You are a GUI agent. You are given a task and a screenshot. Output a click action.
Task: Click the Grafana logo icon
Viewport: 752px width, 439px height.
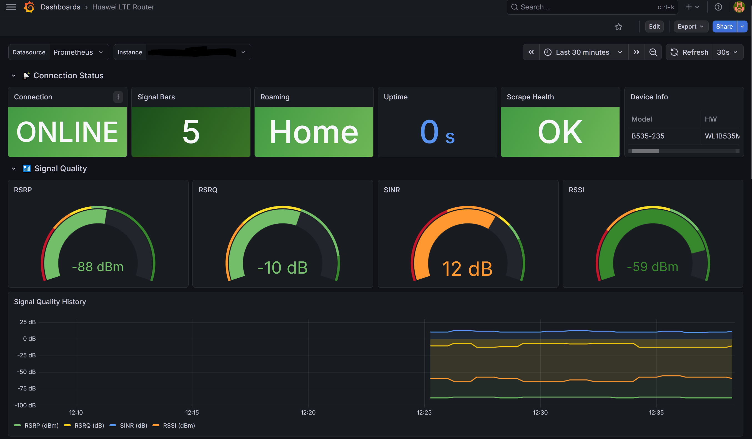tap(29, 7)
